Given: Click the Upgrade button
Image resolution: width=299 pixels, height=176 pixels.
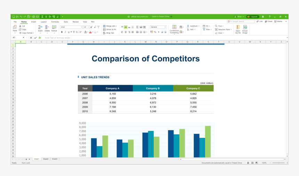Looking at the screenshot, I should pyautogui.click(x=253, y=17).
